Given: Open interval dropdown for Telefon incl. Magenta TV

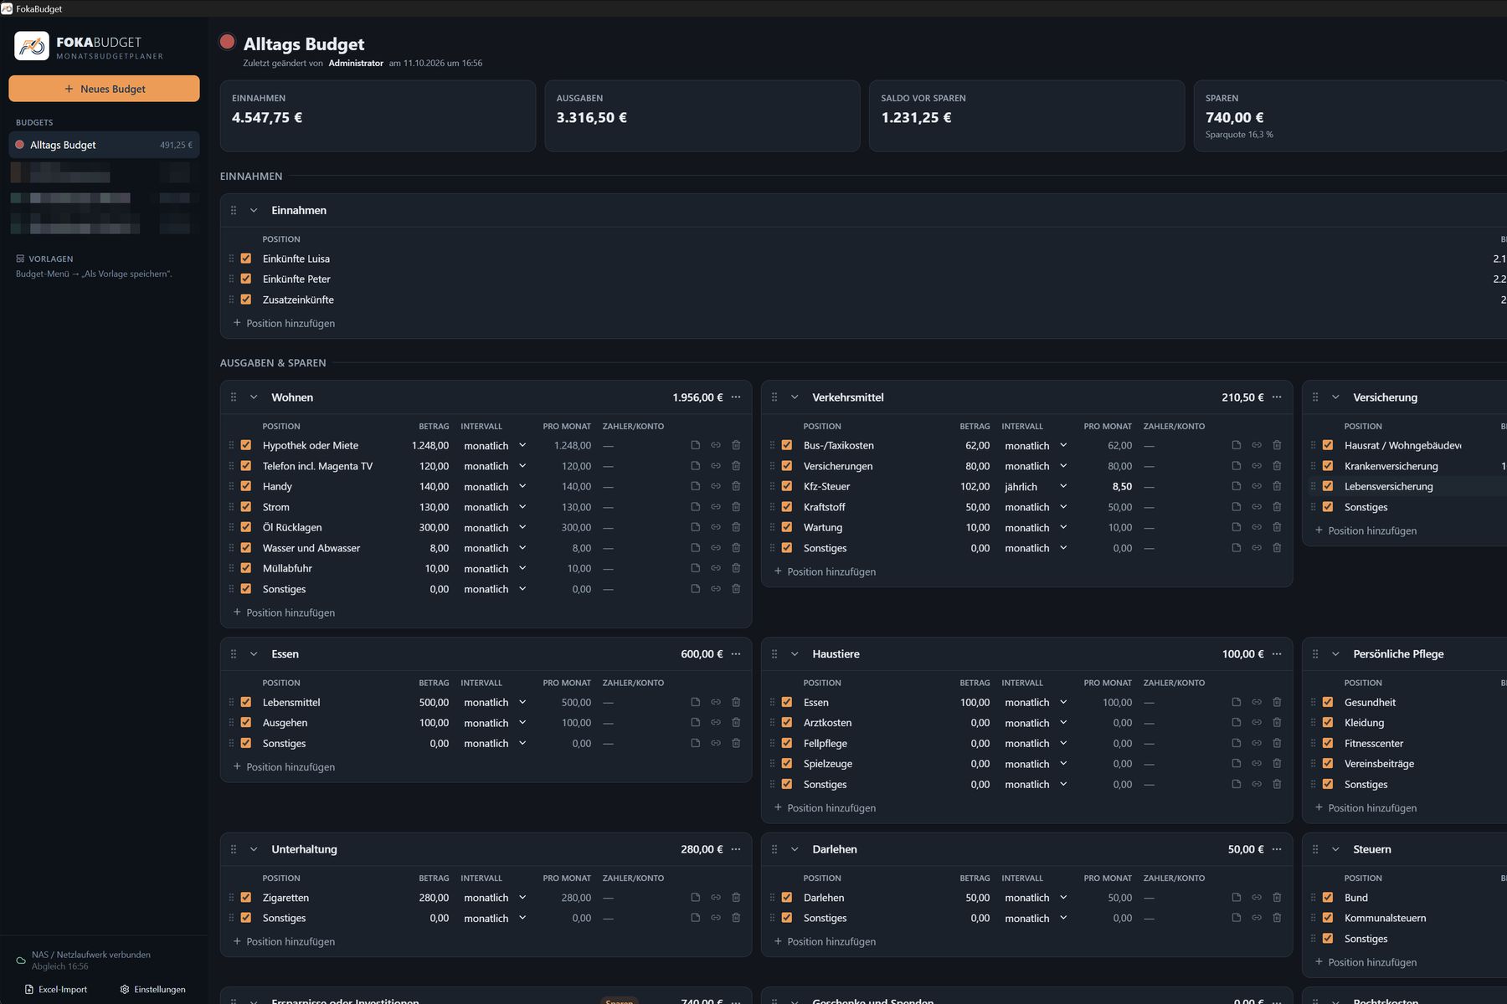Looking at the screenshot, I should 495,466.
